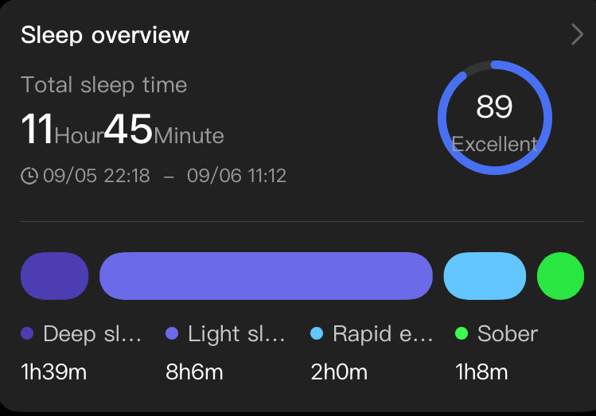Click the sleep score ring showing 89
Screen dimensions: 596x416
[494, 118]
